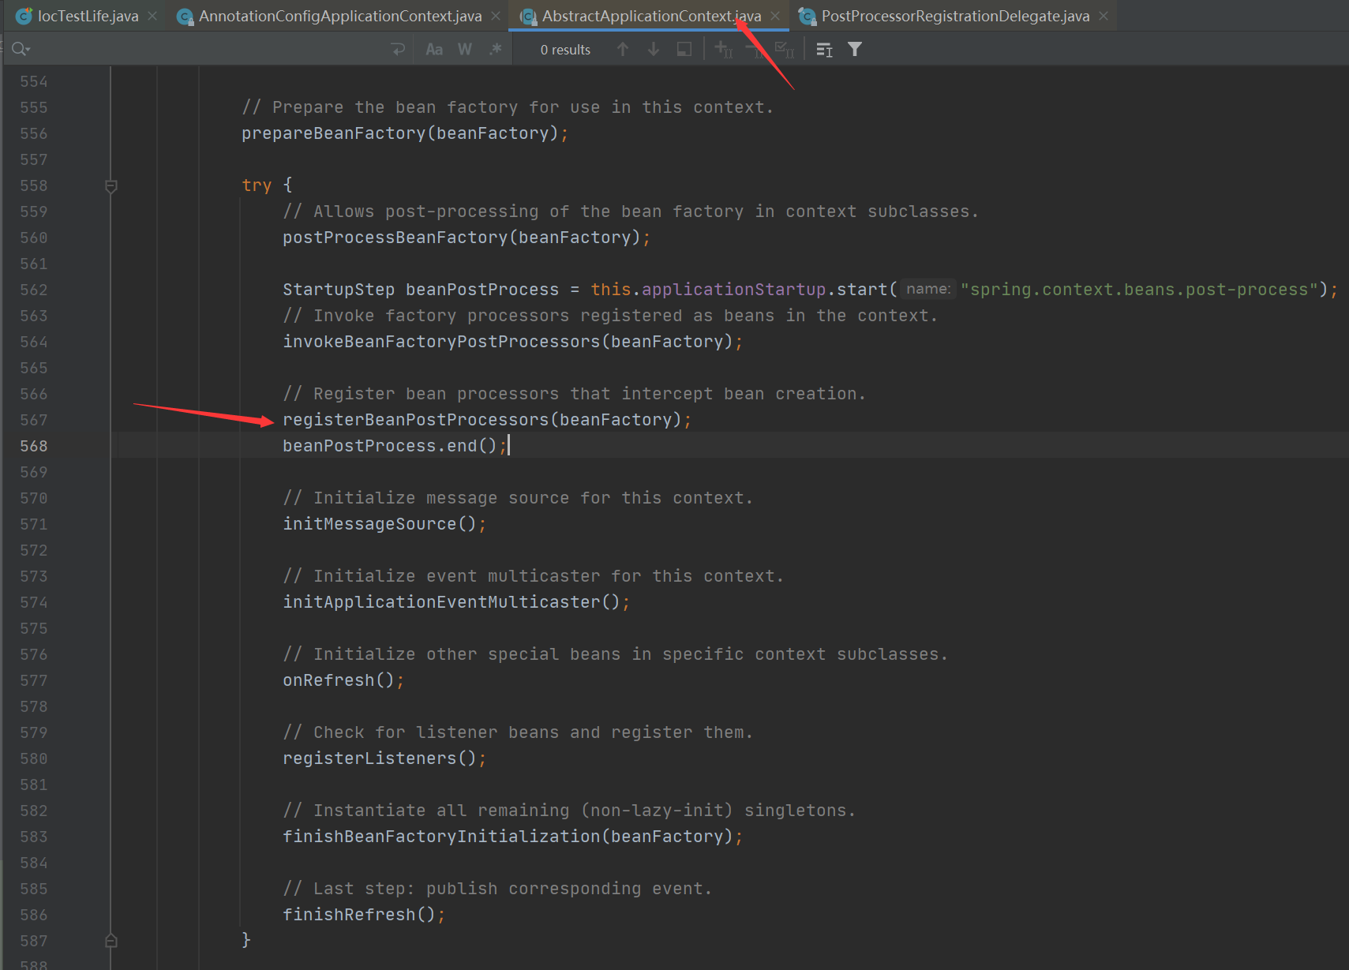Go to the previous occurrence with the up arrow

pyautogui.click(x=623, y=49)
